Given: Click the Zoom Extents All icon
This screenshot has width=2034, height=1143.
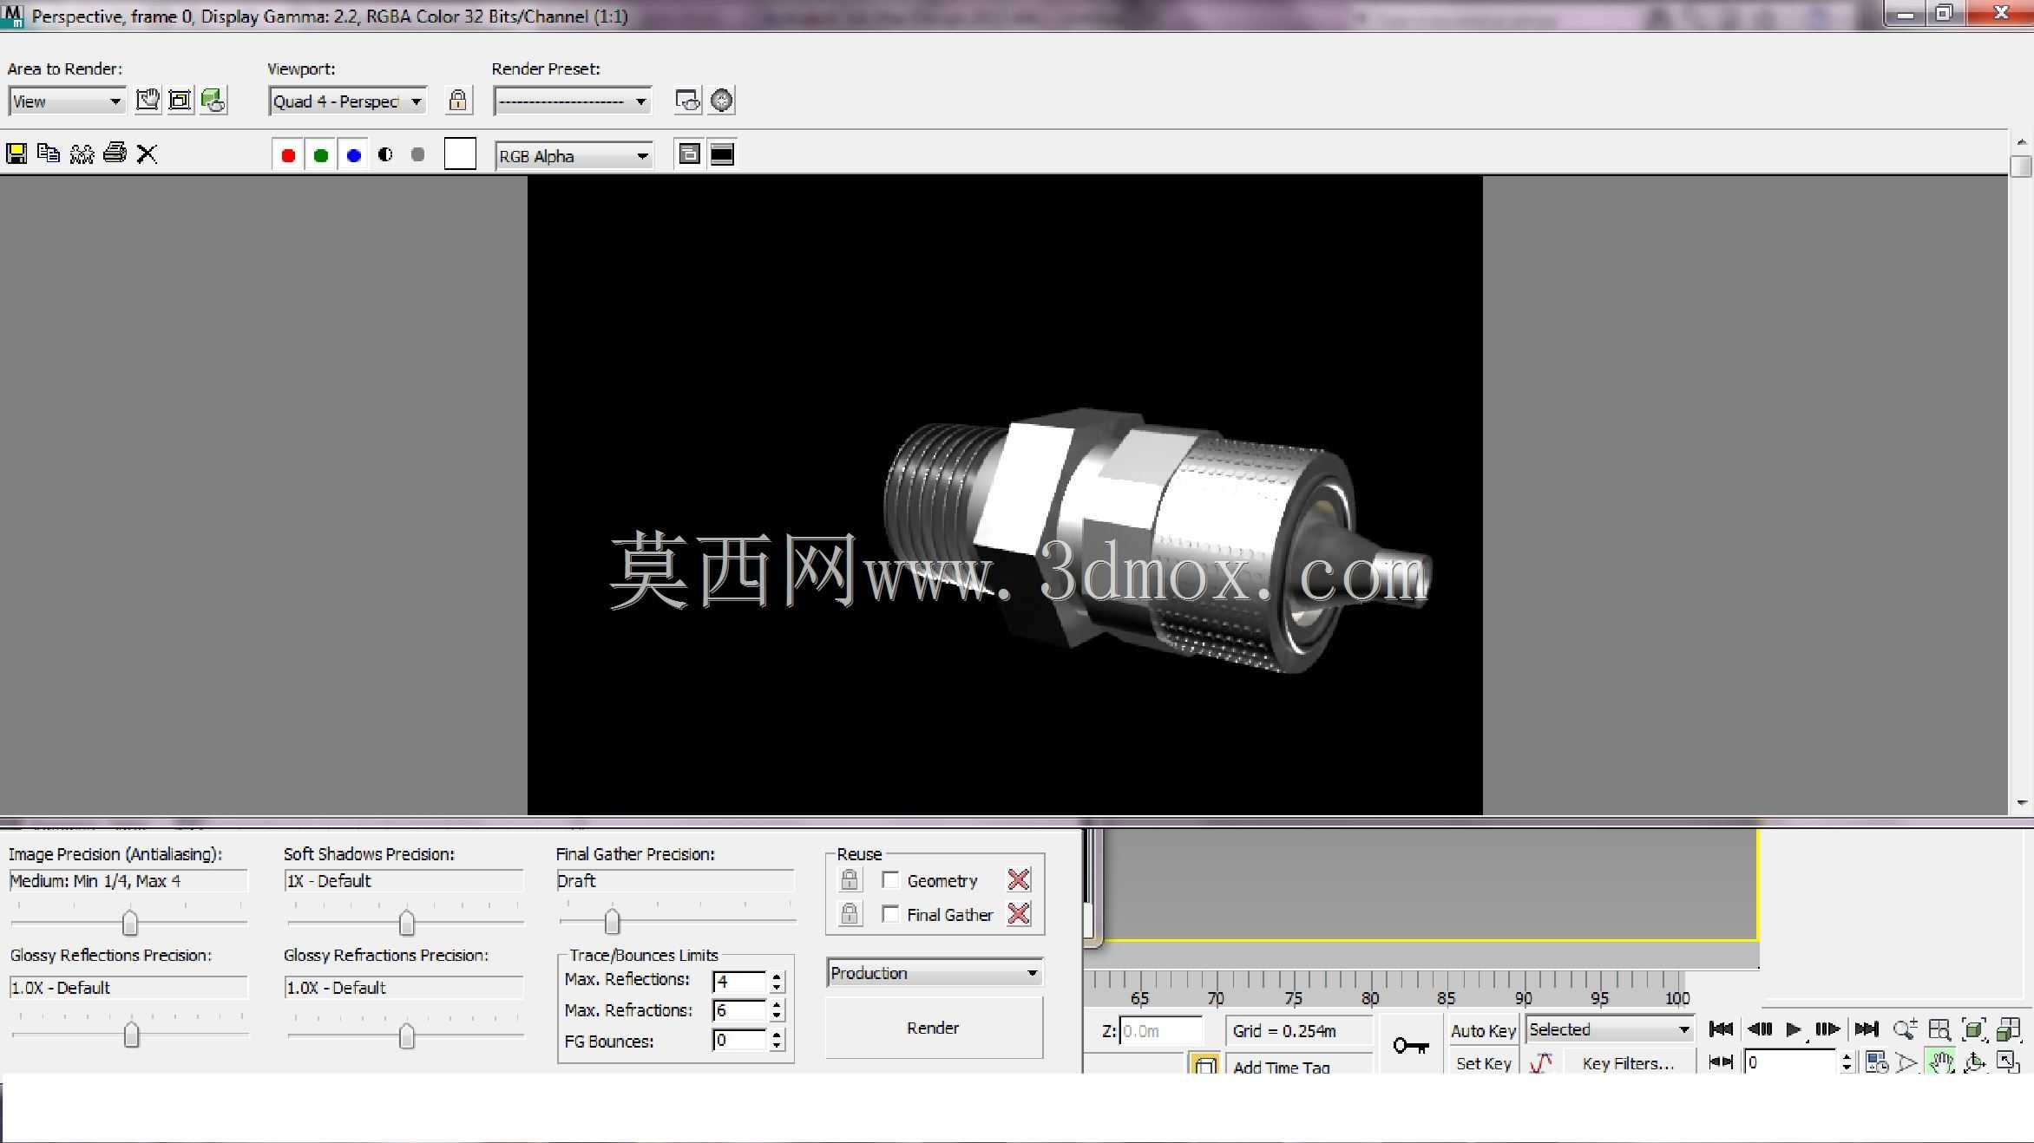Looking at the screenshot, I should click(2009, 1029).
